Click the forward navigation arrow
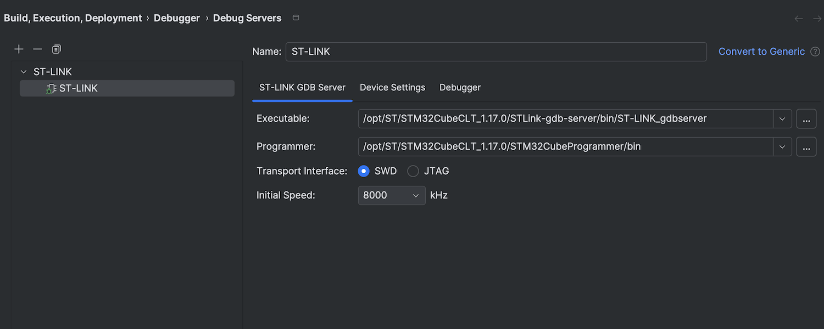The width and height of the screenshot is (824, 329). pyautogui.click(x=817, y=19)
